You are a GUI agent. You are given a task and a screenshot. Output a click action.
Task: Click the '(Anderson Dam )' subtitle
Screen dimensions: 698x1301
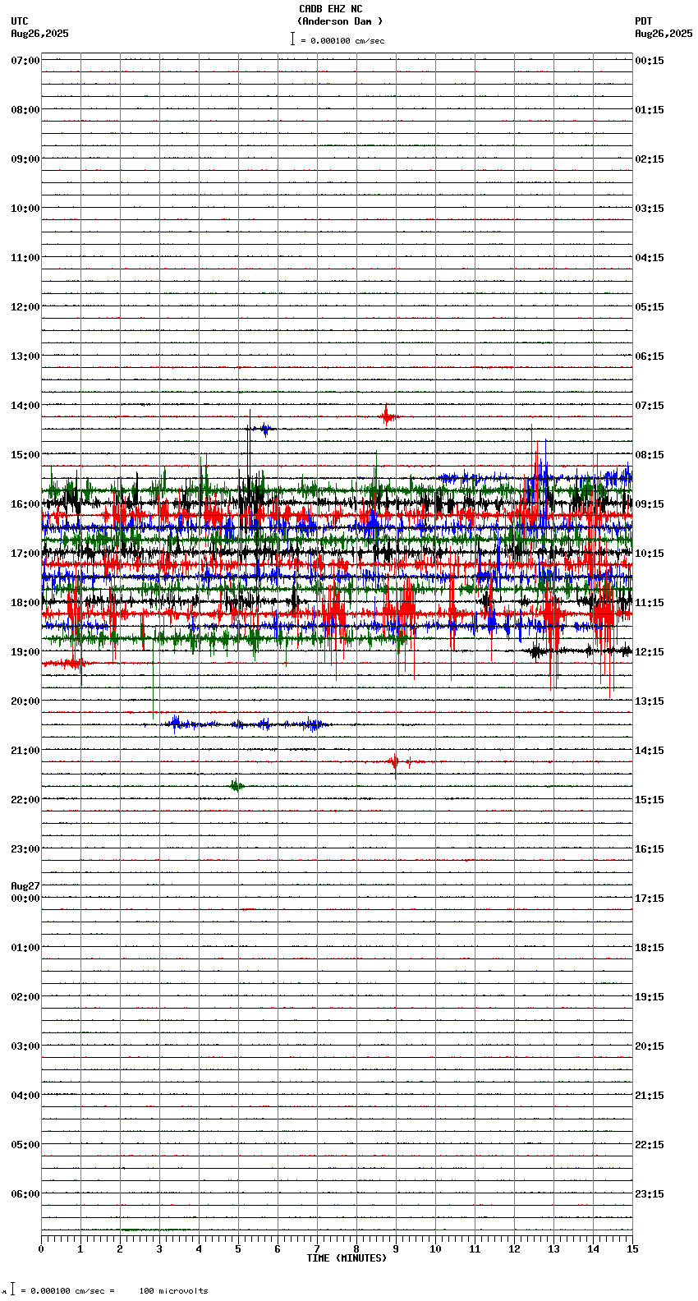(x=340, y=21)
